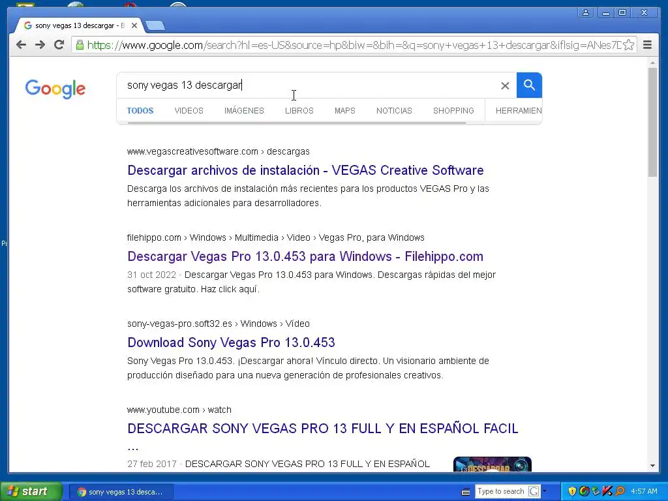Click the filehippo.com breadcrumb path text

tap(276, 237)
